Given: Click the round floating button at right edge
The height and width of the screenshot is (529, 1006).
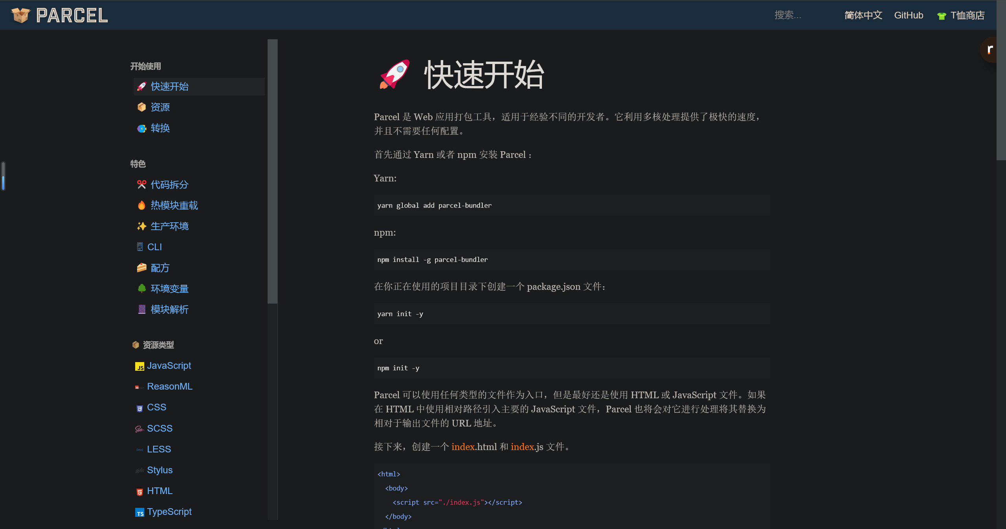Looking at the screenshot, I should point(989,50).
